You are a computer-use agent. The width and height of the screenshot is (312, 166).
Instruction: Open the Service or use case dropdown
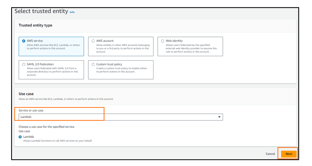[x=120, y=117]
